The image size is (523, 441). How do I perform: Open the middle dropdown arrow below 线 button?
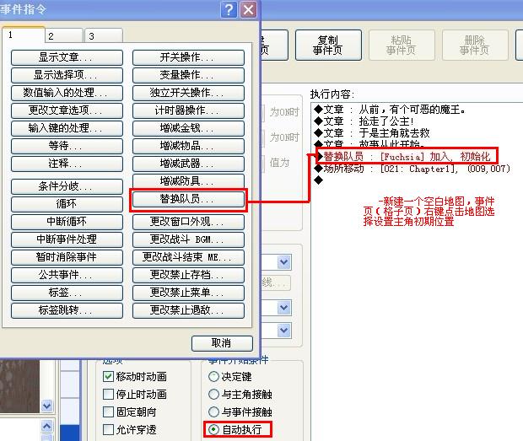pos(284,307)
